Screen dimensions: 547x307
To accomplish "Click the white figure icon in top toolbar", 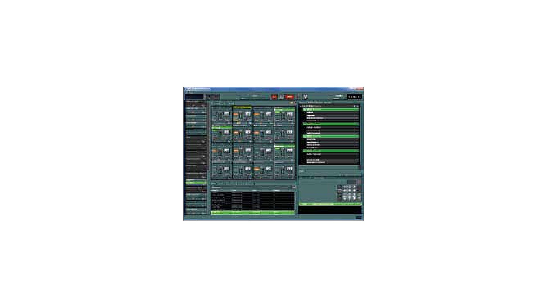I will pos(306,97).
